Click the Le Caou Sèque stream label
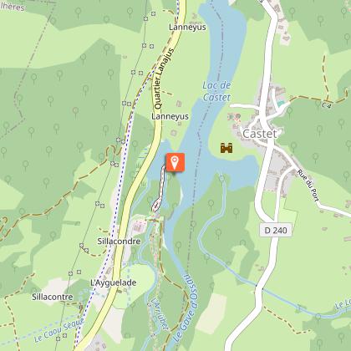This screenshot has width=351, height=351. coord(59,330)
